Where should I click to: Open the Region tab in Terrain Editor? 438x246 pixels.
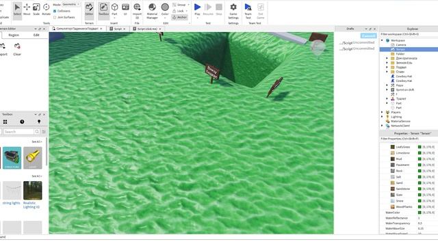14,35
